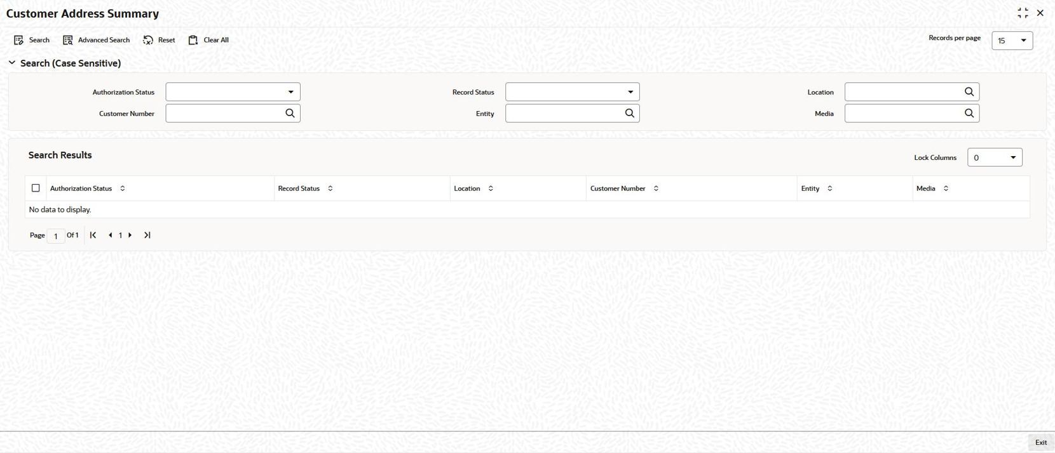Sort by Entity column
Screen dimensions: 1055x453
click(830, 188)
